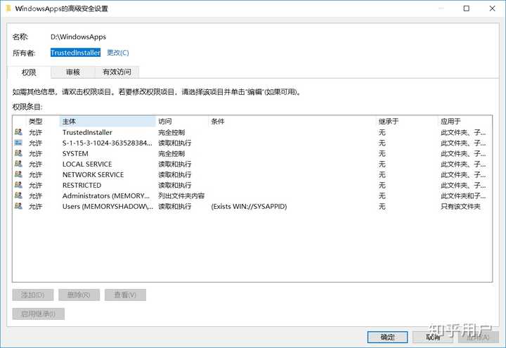
Task: Click 列出文件夹内容 access for Administrators
Action: click(x=181, y=195)
